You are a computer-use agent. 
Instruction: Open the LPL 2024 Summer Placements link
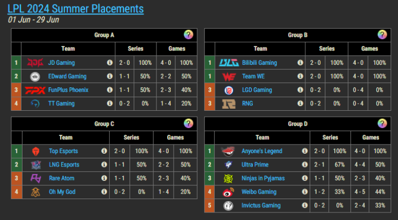[76, 9]
